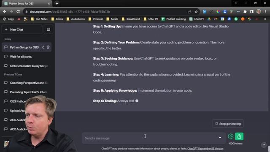The height and width of the screenshot is (152, 270).
Task: Click the Gmail bookmark icon
Action: pos(216,19)
